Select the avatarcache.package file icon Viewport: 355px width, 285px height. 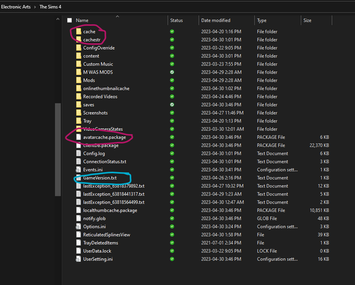tap(79, 137)
